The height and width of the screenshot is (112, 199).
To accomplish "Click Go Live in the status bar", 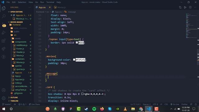I will pos(175,104).
